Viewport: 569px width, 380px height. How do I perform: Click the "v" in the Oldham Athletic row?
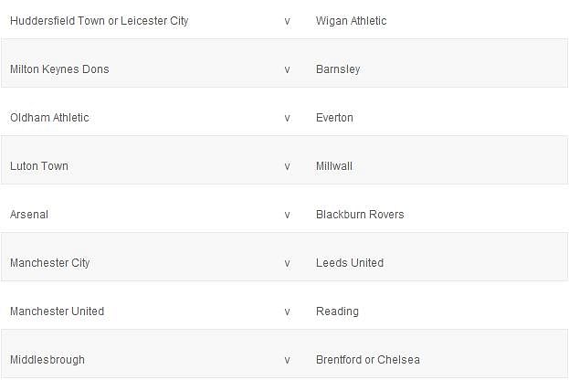[287, 117]
